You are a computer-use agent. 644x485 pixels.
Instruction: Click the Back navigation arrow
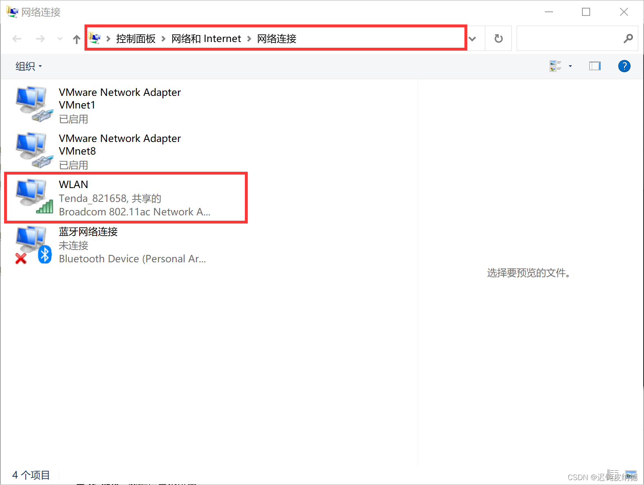tap(17, 39)
